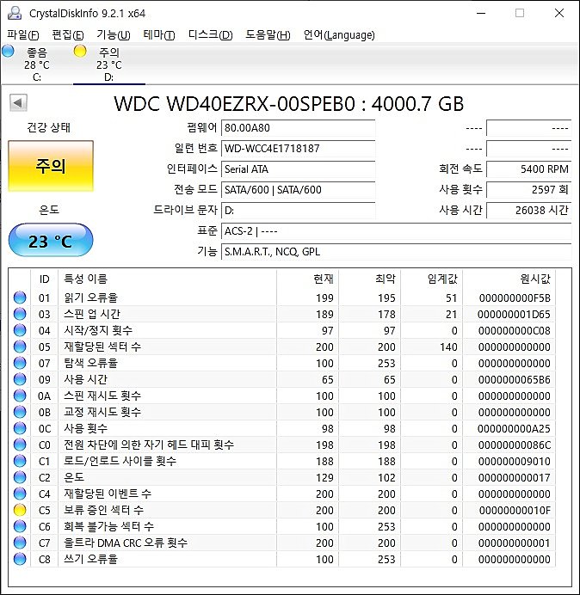Click yellow caution orb of C5 보류 중인 섹터 수
Image resolution: width=580 pixels, height=595 pixels.
pyautogui.click(x=20, y=510)
